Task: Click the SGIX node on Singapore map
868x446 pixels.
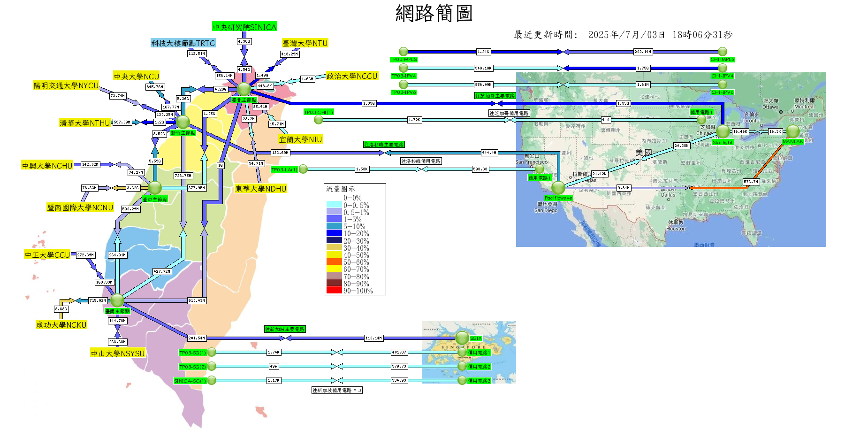Action: tap(462, 338)
